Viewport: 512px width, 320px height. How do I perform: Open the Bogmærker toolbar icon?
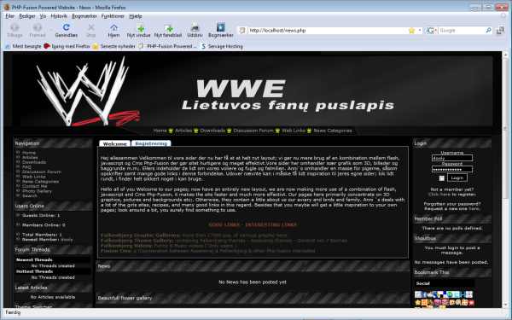click(221, 30)
